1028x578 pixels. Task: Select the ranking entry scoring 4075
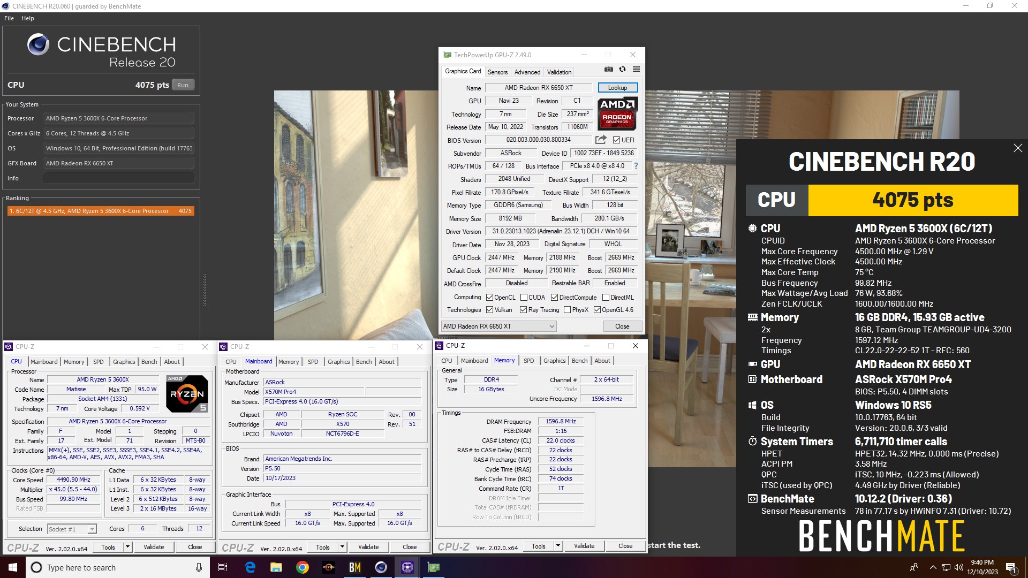pyautogui.click(x=101, y=211)
